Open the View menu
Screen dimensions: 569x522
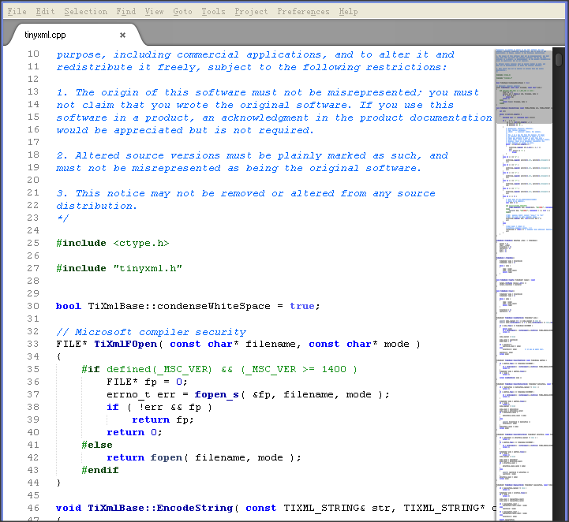pos(154,12)
